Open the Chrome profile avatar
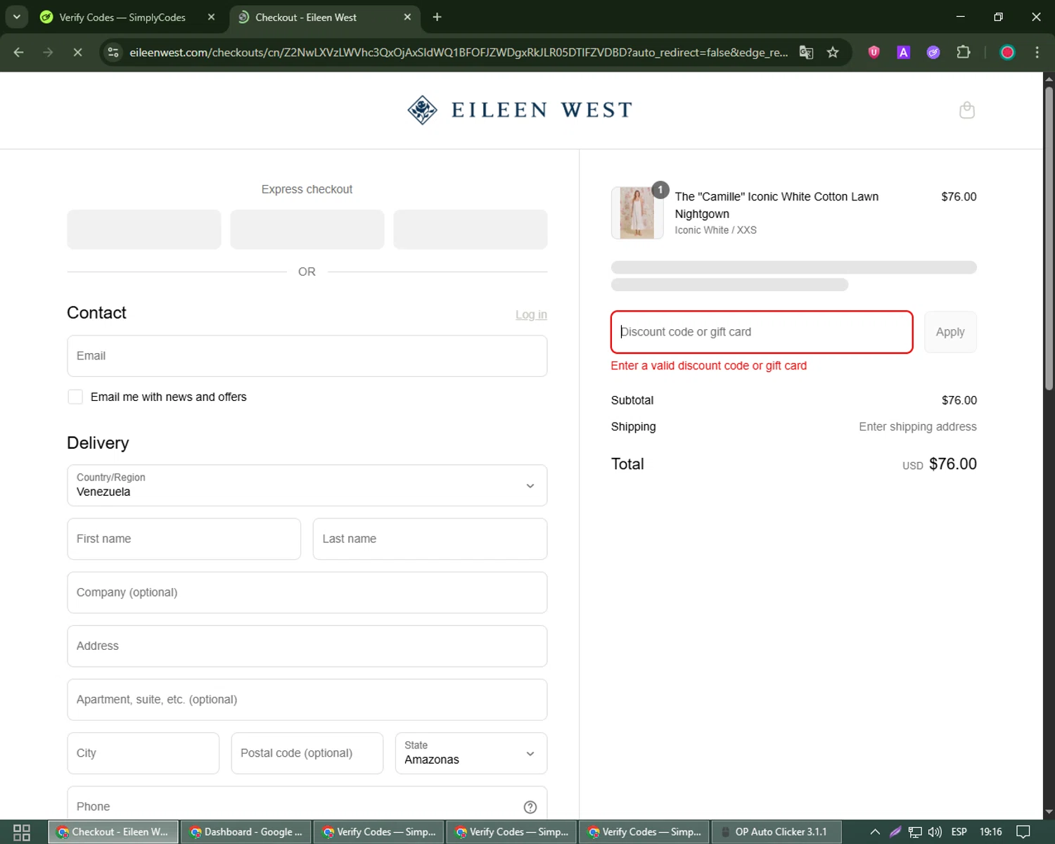 [1007, 52]
